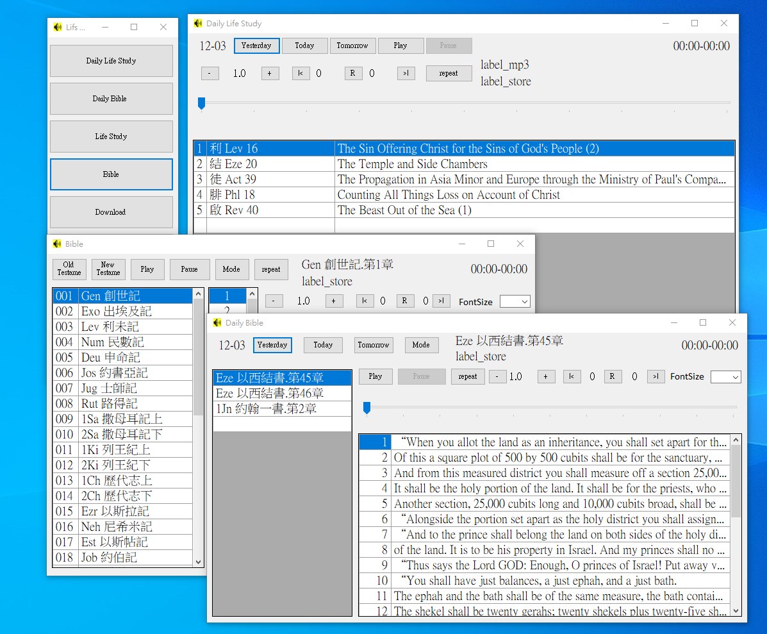Select row 啟 Rev 40

coord(464,210)
